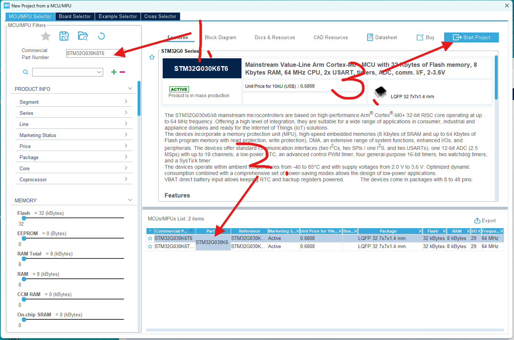View the Block Diagram tab
The width and height of the screenshot is (514, 340).
point(220,37)
